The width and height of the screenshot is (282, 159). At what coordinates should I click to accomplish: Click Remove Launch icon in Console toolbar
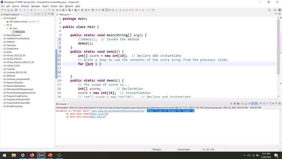click(234, 104)
